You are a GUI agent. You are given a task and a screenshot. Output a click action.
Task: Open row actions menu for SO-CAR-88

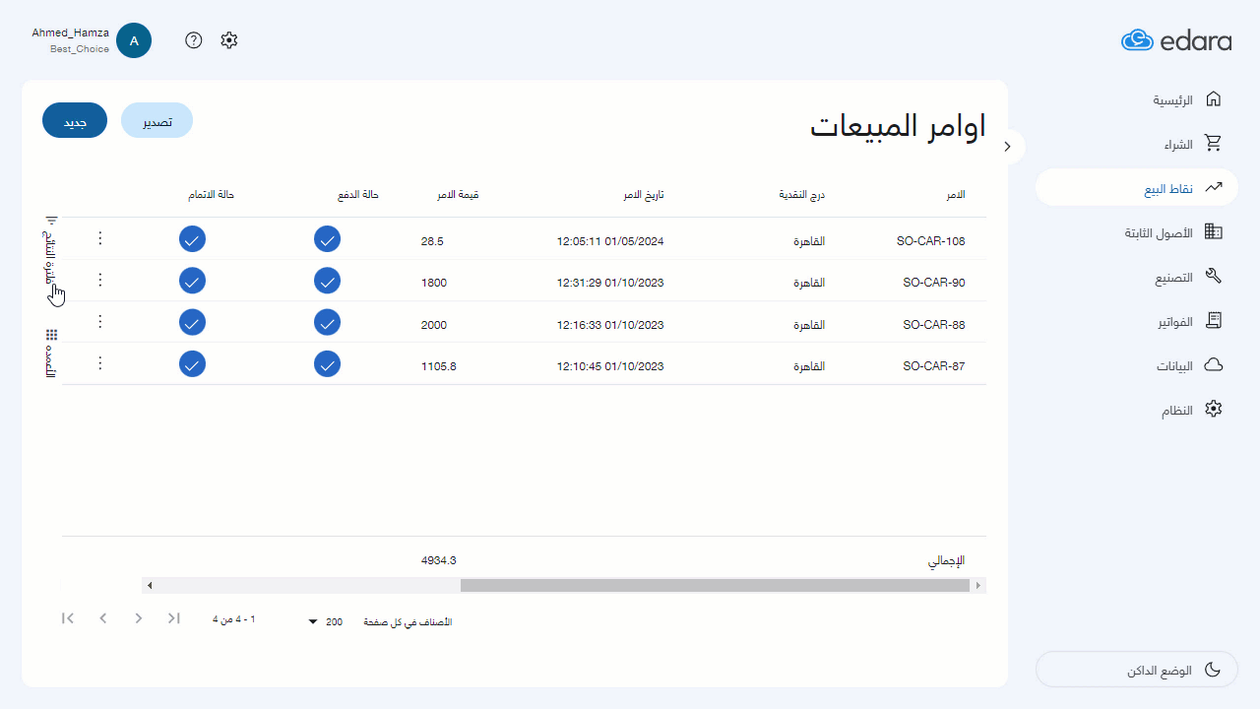click(x=99, y=322)
